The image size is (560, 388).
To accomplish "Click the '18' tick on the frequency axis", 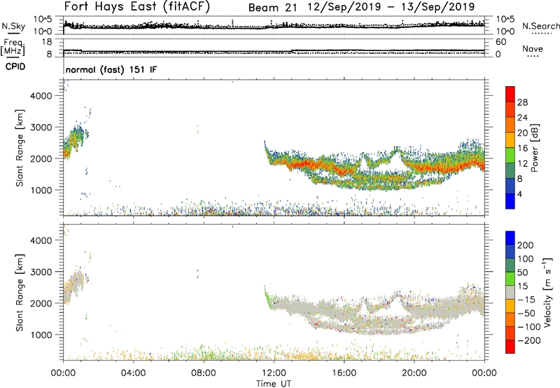I will click(x=46, y=42).
